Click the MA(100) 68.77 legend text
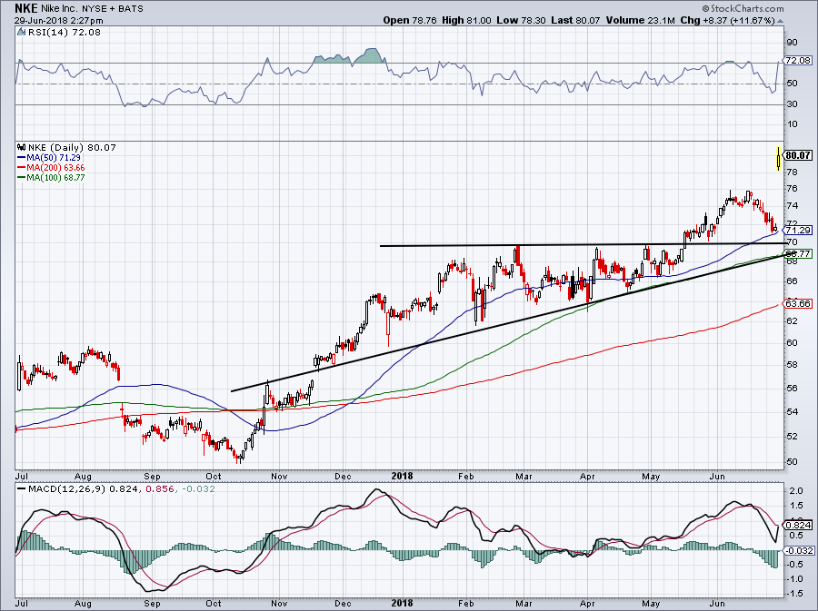This screenshot has width=818, height=611. tap(55, 177)
